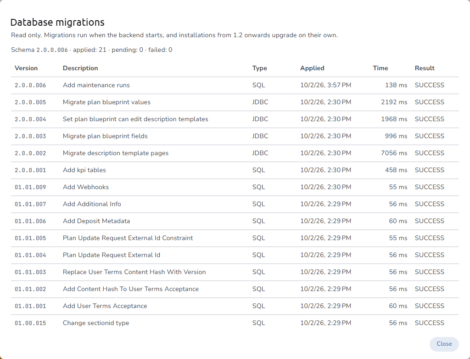Select version 01.01.009 cell
This screenshot has width=470, height=359.
pyautogui.click(x=30, y=187)
